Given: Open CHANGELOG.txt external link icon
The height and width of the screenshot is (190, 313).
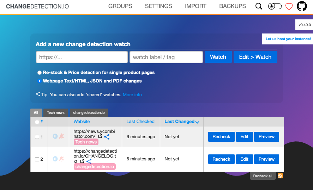Looking at the screenshot, I should [x=82, y=161].
